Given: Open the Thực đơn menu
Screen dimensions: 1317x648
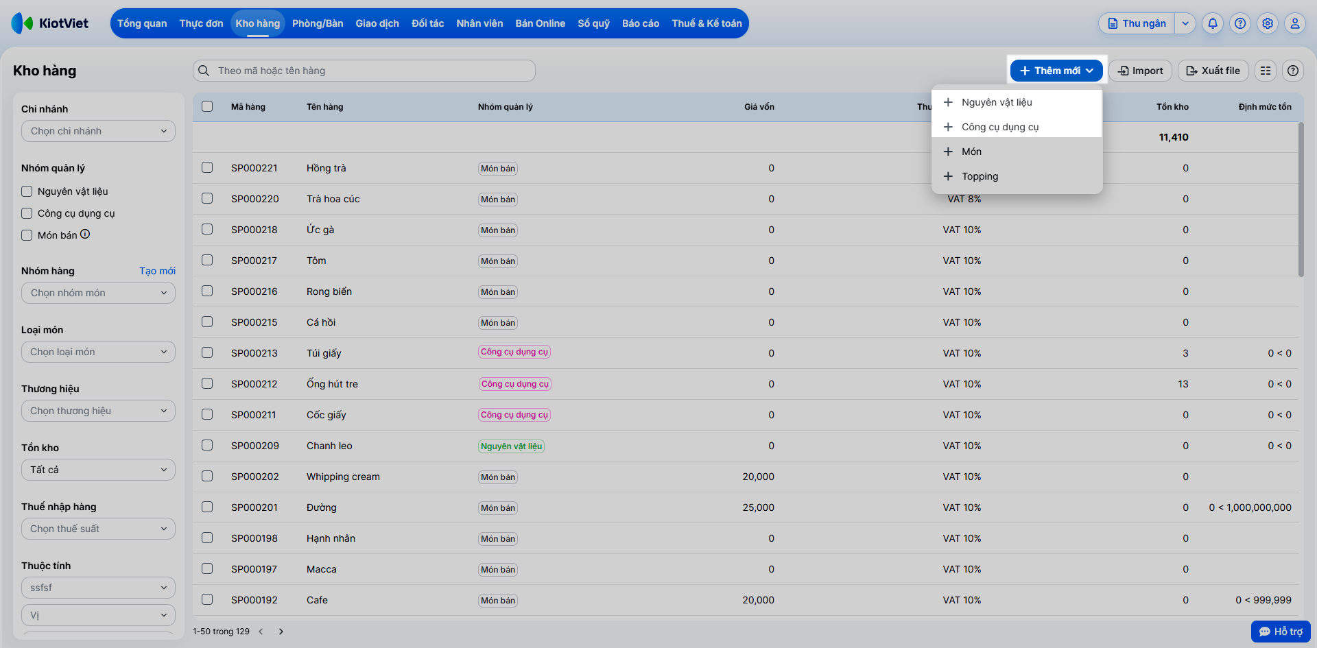Looking at the screenshot, I should (201, 23).
